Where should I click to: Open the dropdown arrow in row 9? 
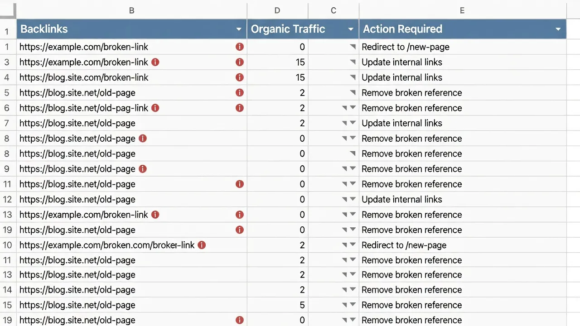[353, 169]
